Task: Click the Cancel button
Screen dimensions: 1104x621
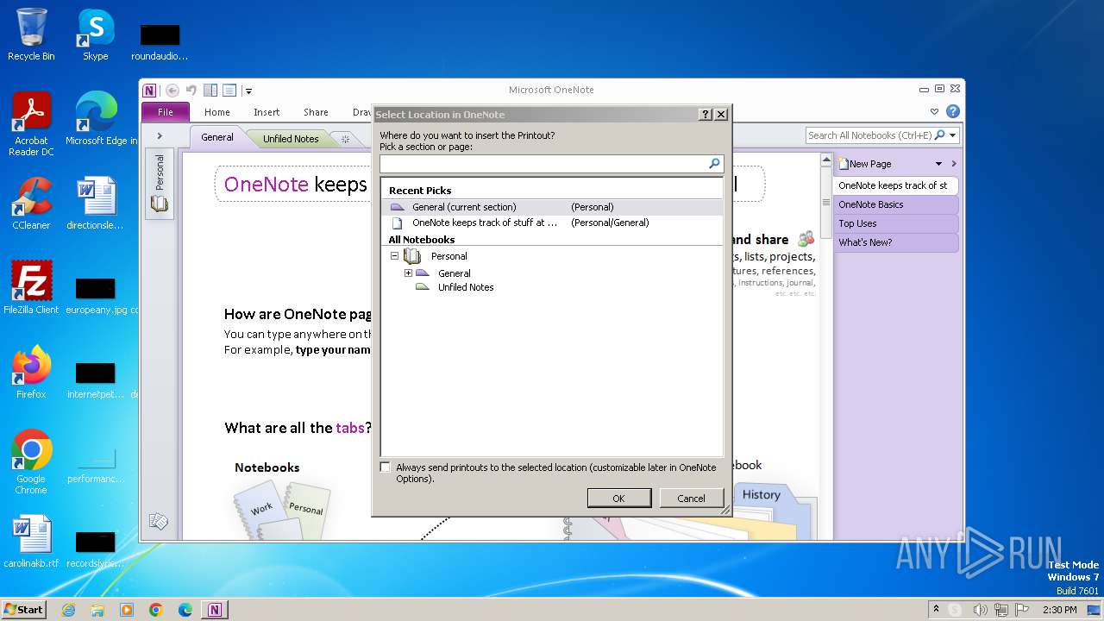Action: (x=691, y=498)
